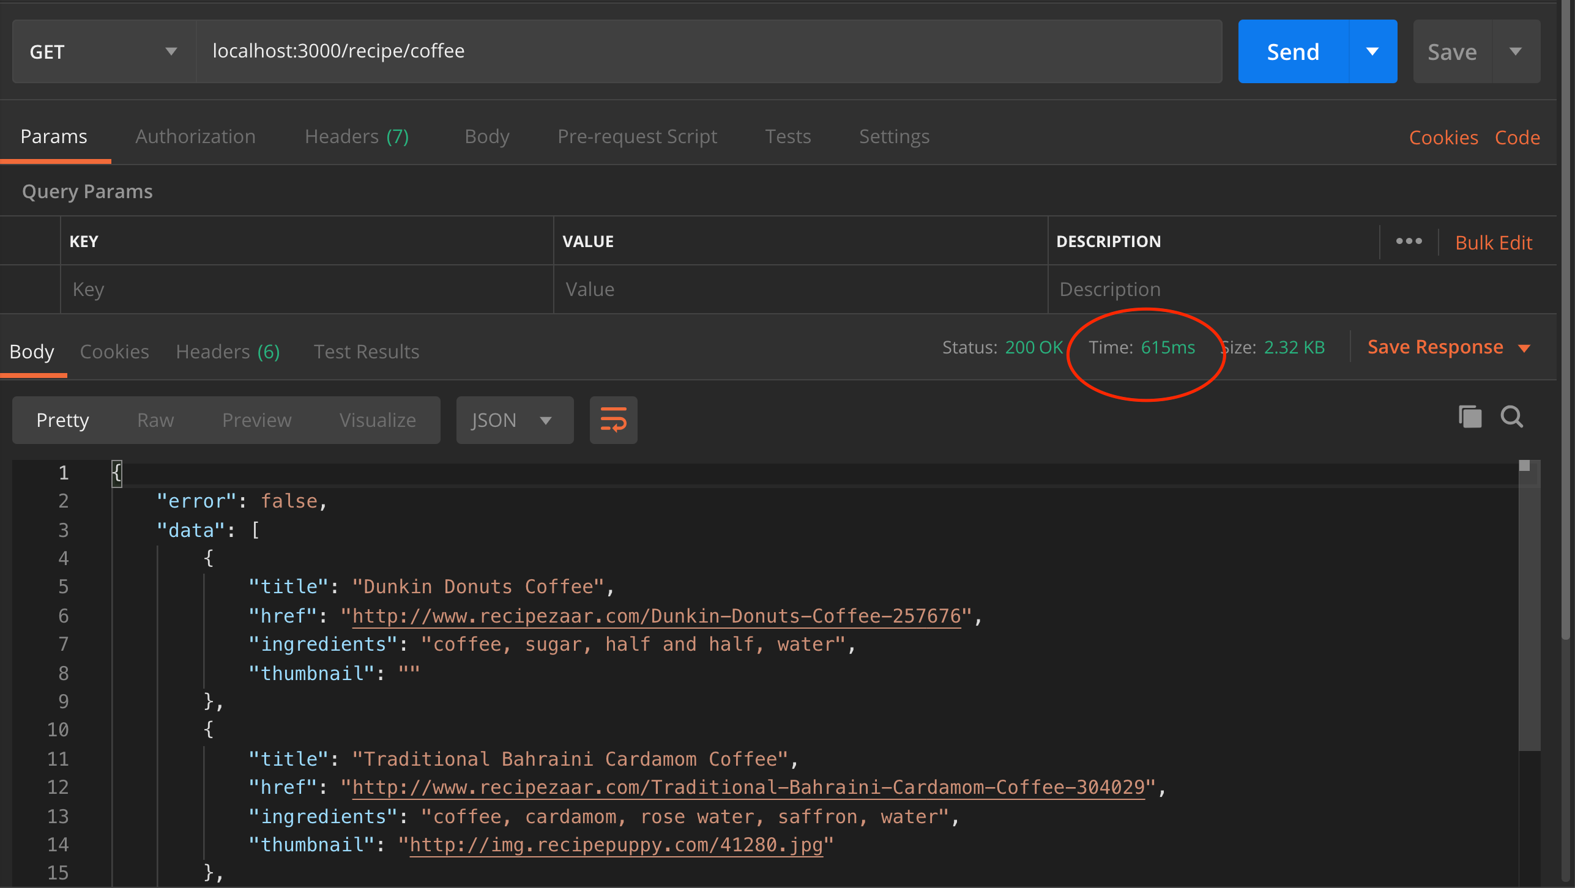
Task: Switch to the Authorization tab
Action: click(195, 136)
